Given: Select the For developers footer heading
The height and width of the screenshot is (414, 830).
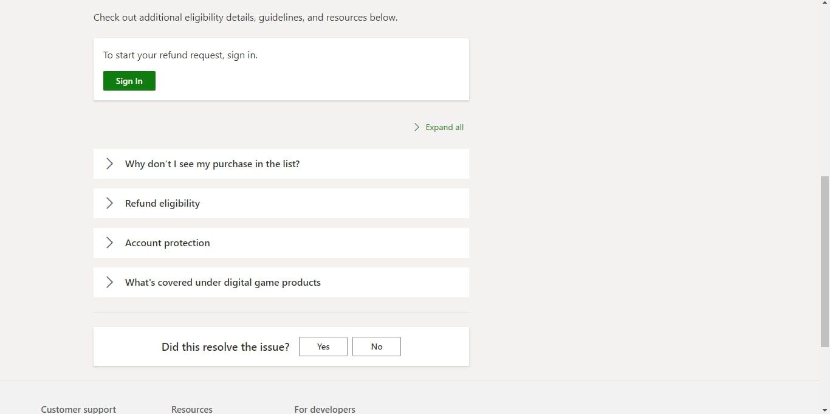Looking at the screenshot, I should click(324, 409).
